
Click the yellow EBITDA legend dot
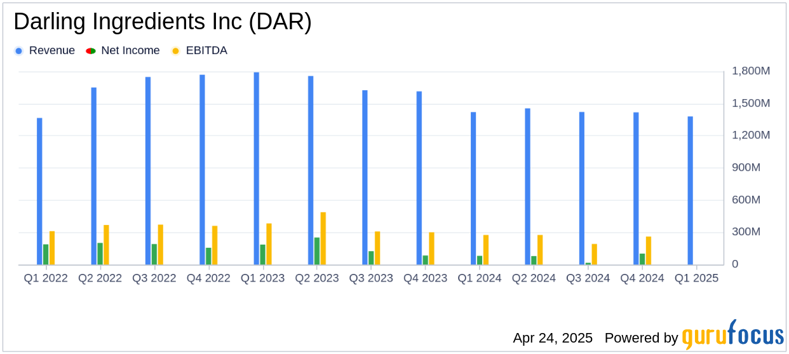[175, 51]
